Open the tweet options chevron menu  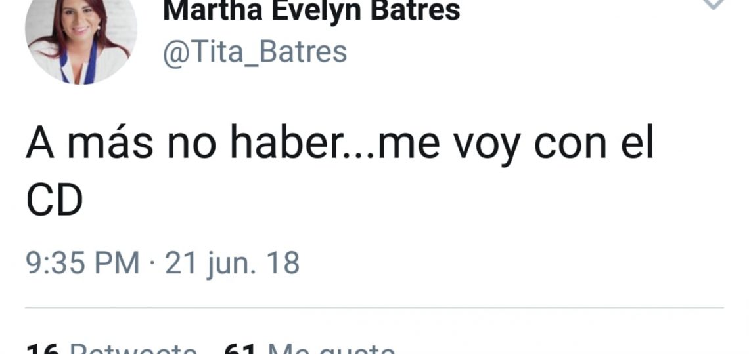(715, 4)
